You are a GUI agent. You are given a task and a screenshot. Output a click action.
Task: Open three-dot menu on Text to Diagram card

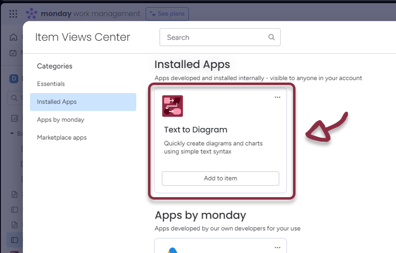point(277,97)
